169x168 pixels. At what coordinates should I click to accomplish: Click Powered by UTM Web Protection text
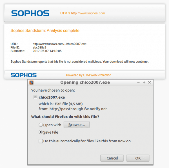89,75
